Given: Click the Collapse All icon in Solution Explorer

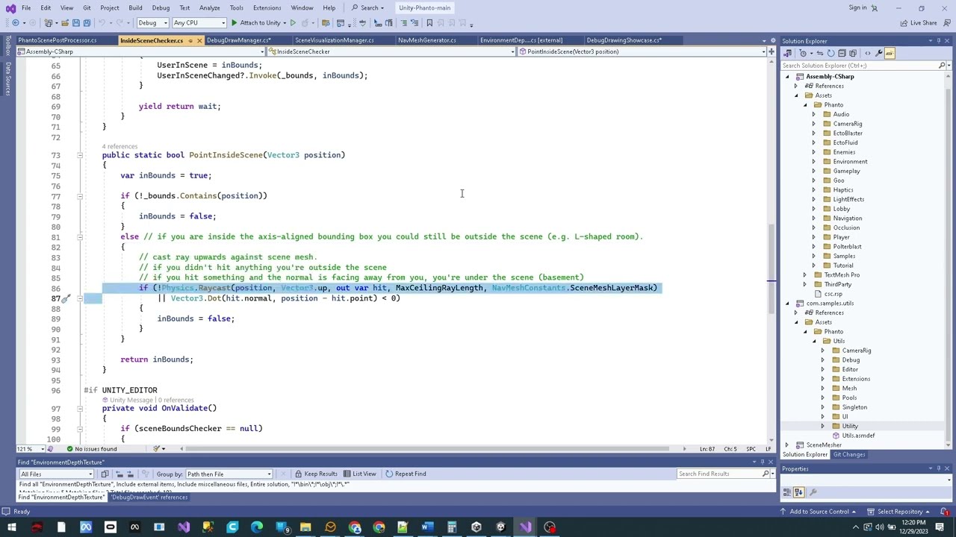Looking at the screenshot, I should pos(842,53).
